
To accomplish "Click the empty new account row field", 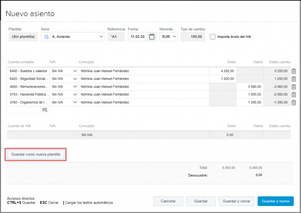I will tap(24, 110).
